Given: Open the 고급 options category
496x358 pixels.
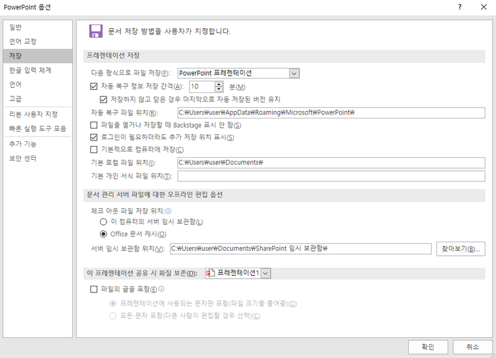Looking at the screenshot, I should click(x=38, y=99).
